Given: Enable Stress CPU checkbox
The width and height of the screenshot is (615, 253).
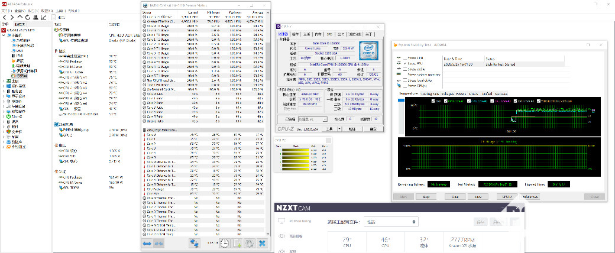Looking at the screenshot, I should coord(405,58).
